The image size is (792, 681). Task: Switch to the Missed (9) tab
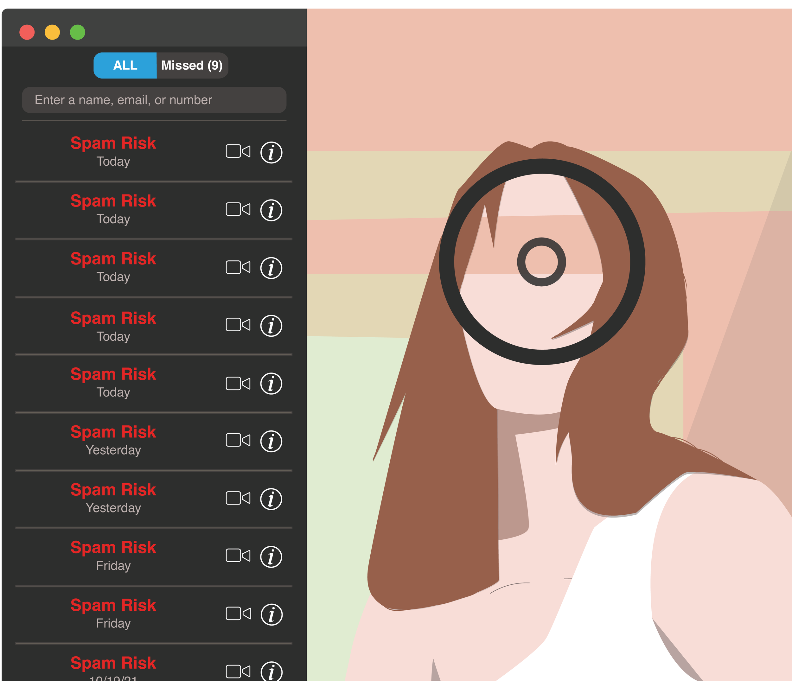pos(192,65)
